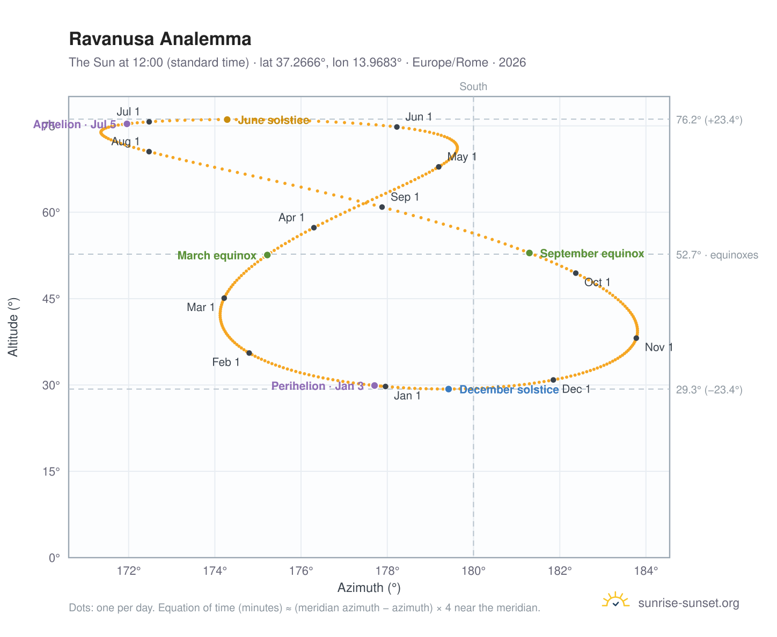Viewport: 777px width, 637px height.
Task: Click the equation of time footnote
Action: [304, 608]
